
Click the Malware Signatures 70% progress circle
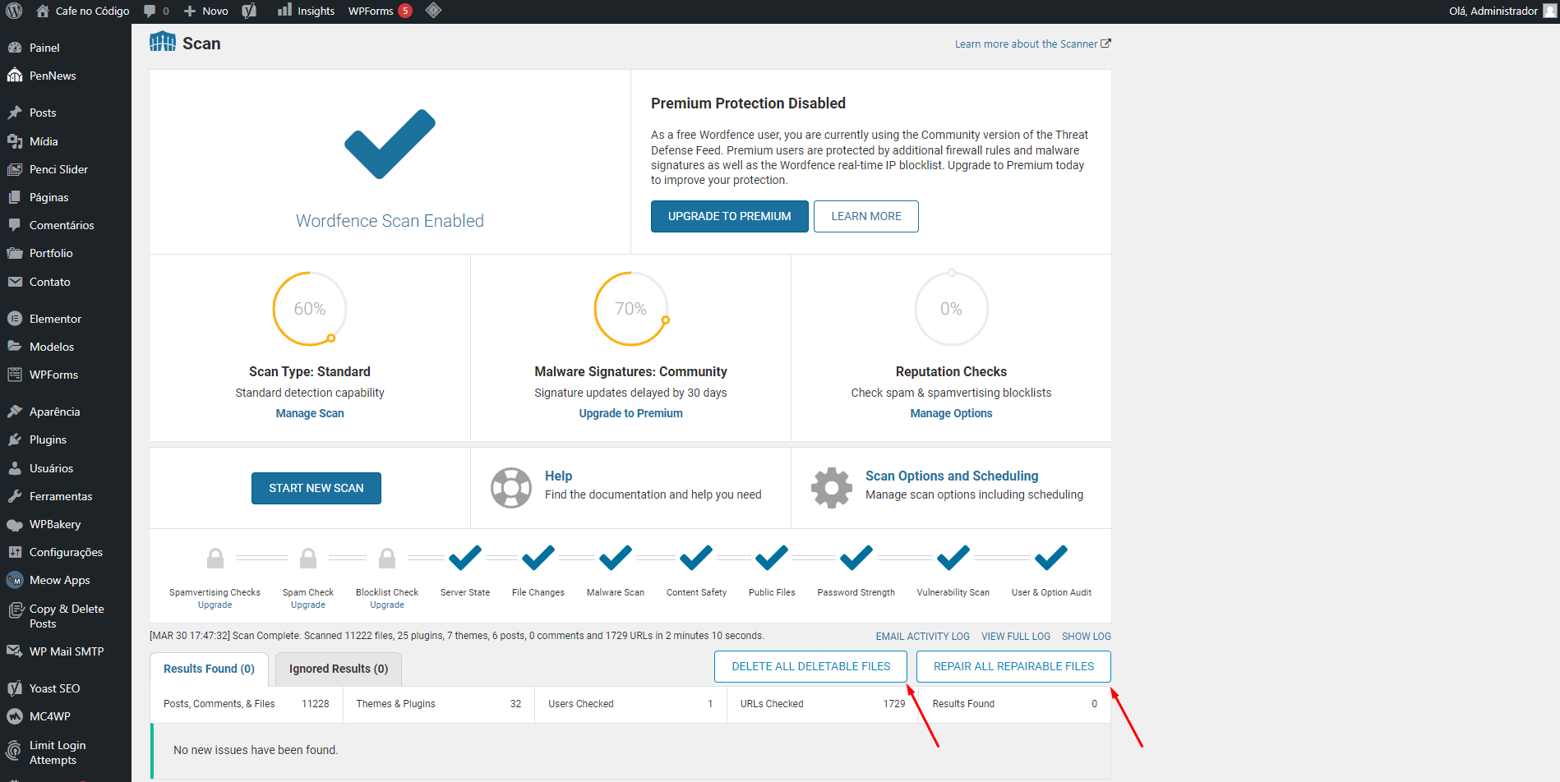pyautogui.click(x=631, y=309)
